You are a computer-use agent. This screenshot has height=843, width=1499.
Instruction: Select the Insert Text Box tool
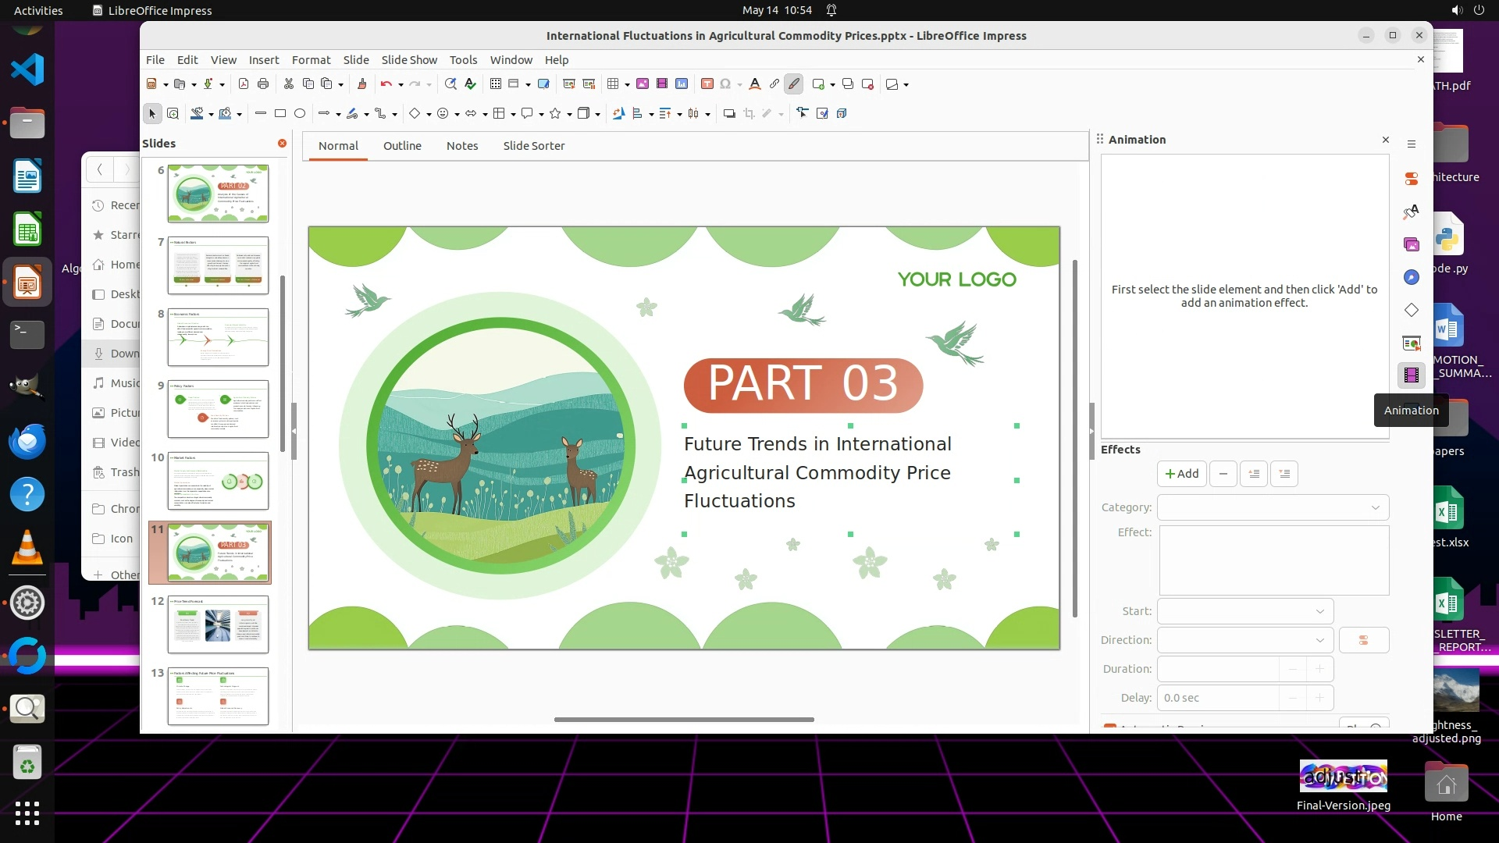coord(707,84)
